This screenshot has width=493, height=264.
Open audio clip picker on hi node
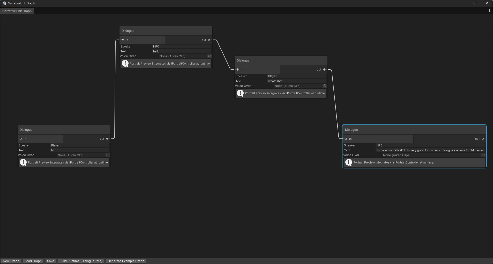[108, 155]
